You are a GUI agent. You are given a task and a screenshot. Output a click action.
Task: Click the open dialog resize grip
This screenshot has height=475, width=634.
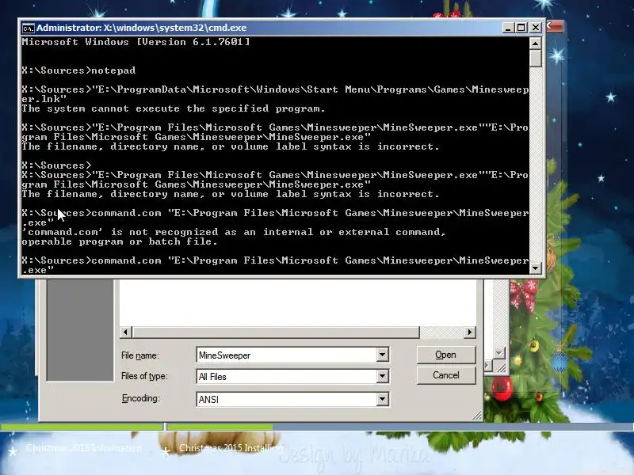tap(477, 416)
